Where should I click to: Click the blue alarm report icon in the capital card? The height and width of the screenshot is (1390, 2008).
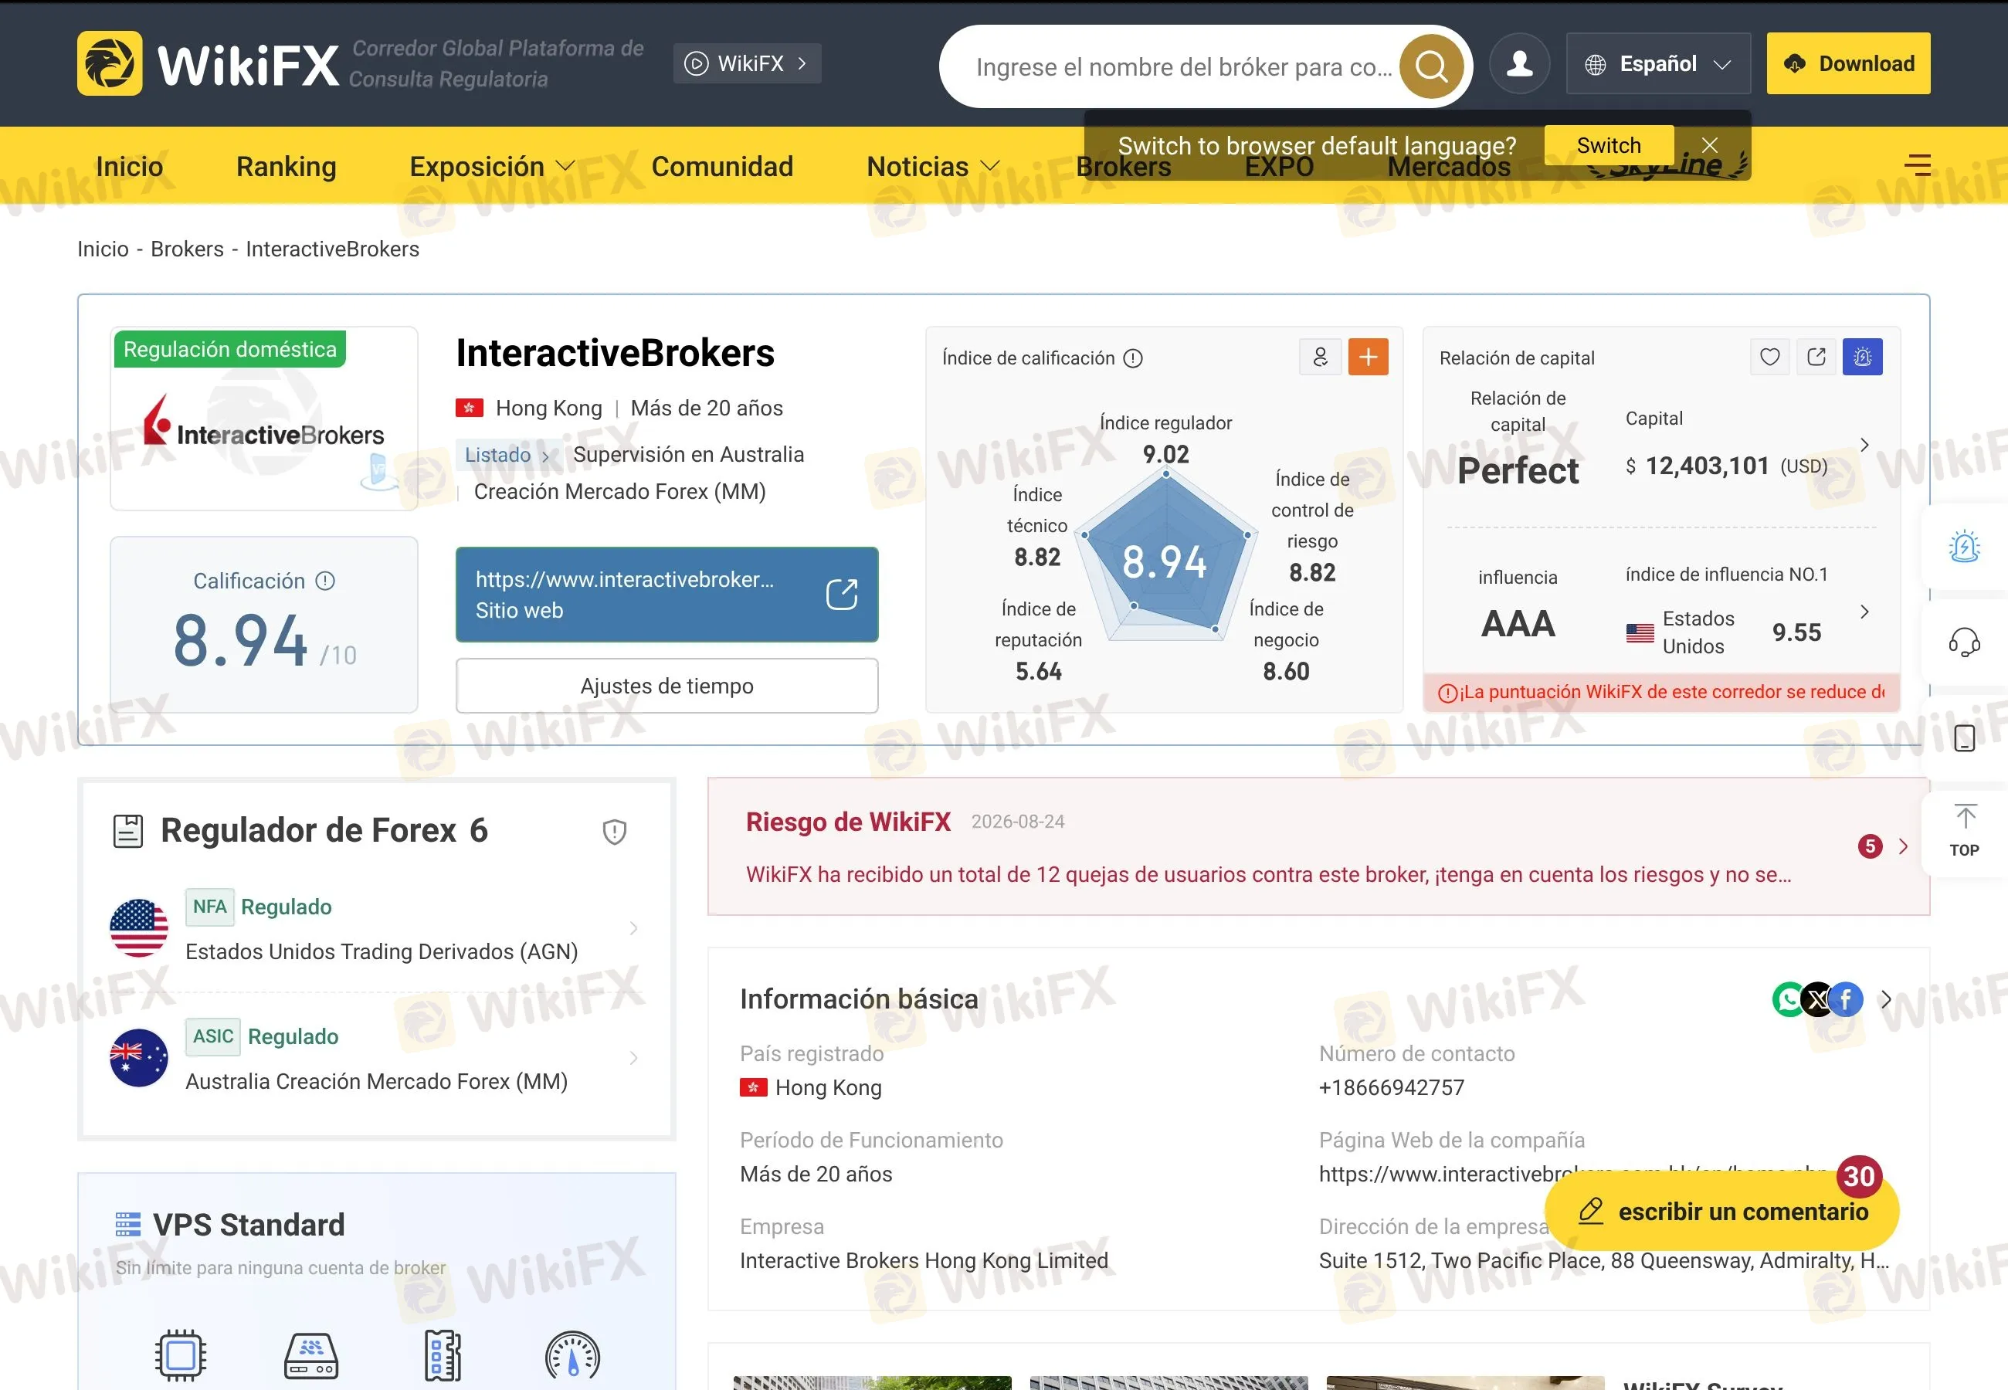coord(1863,357)
